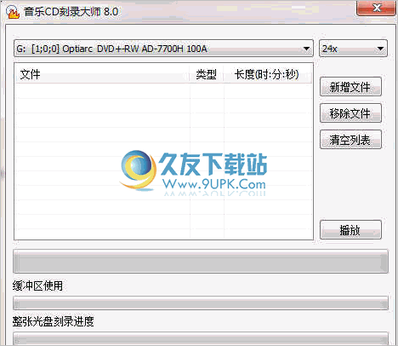Click the flame app icon in title bar

pos(13,12)
